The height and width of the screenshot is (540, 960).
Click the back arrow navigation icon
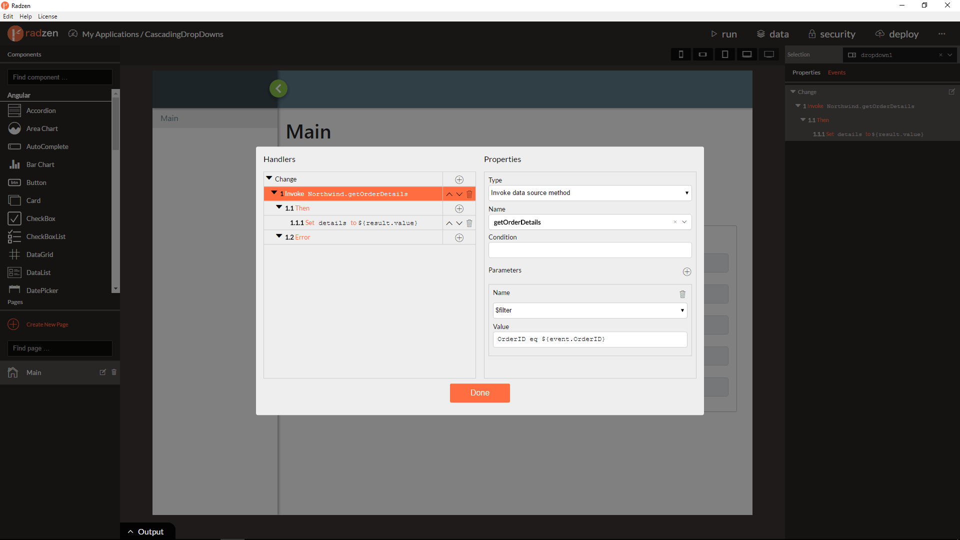coord(277,88)
